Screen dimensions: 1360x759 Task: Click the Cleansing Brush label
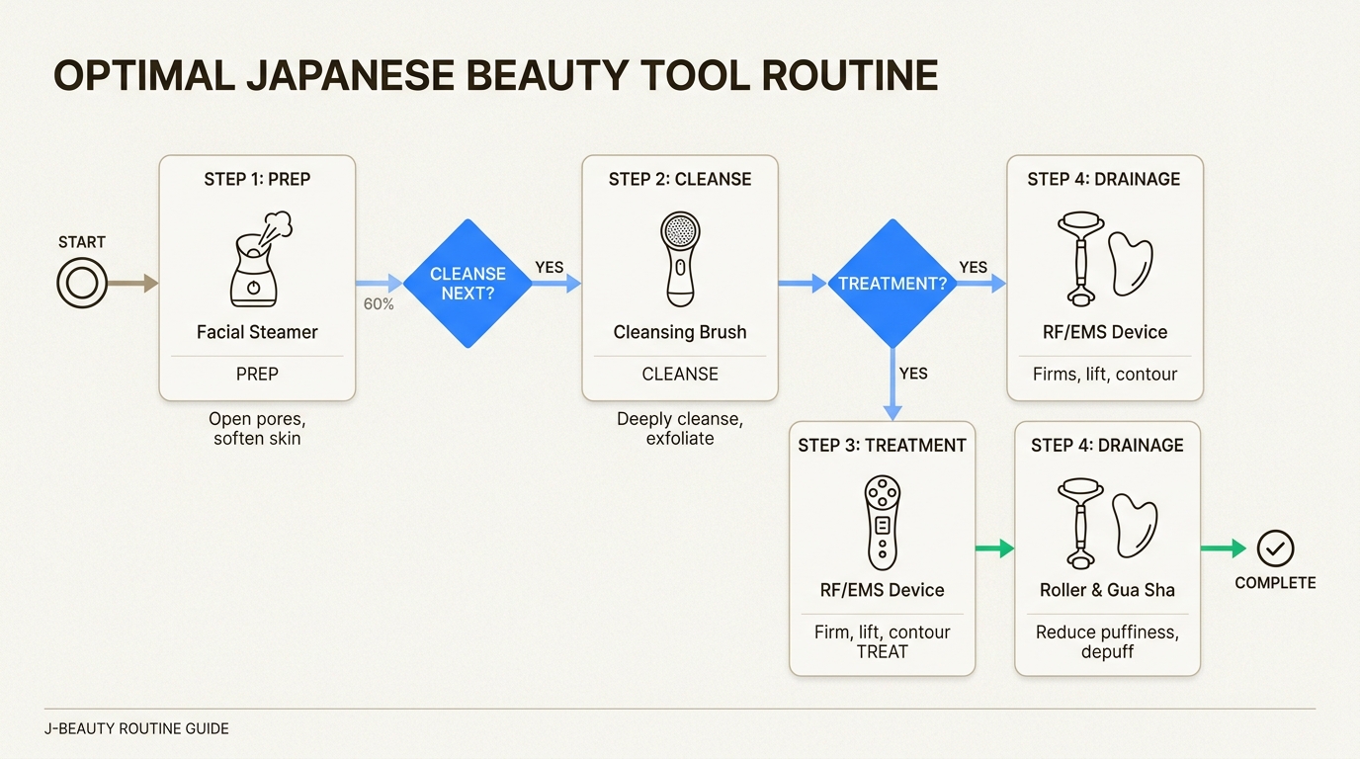(x=680, y=332)
